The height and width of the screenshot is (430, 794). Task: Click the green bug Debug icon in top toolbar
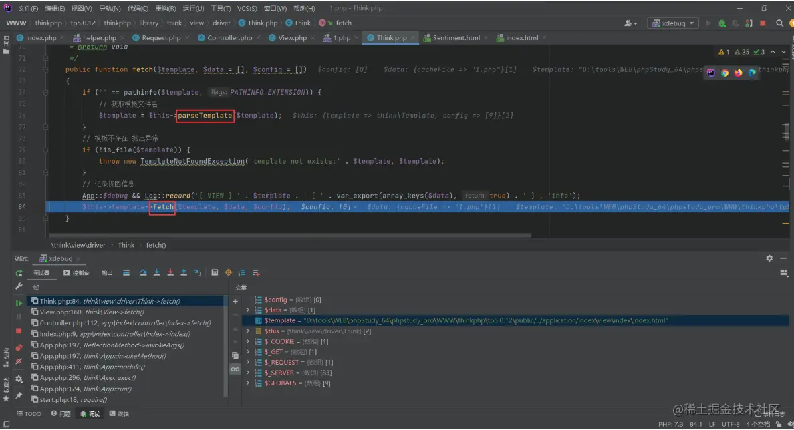tap(722, 23)
